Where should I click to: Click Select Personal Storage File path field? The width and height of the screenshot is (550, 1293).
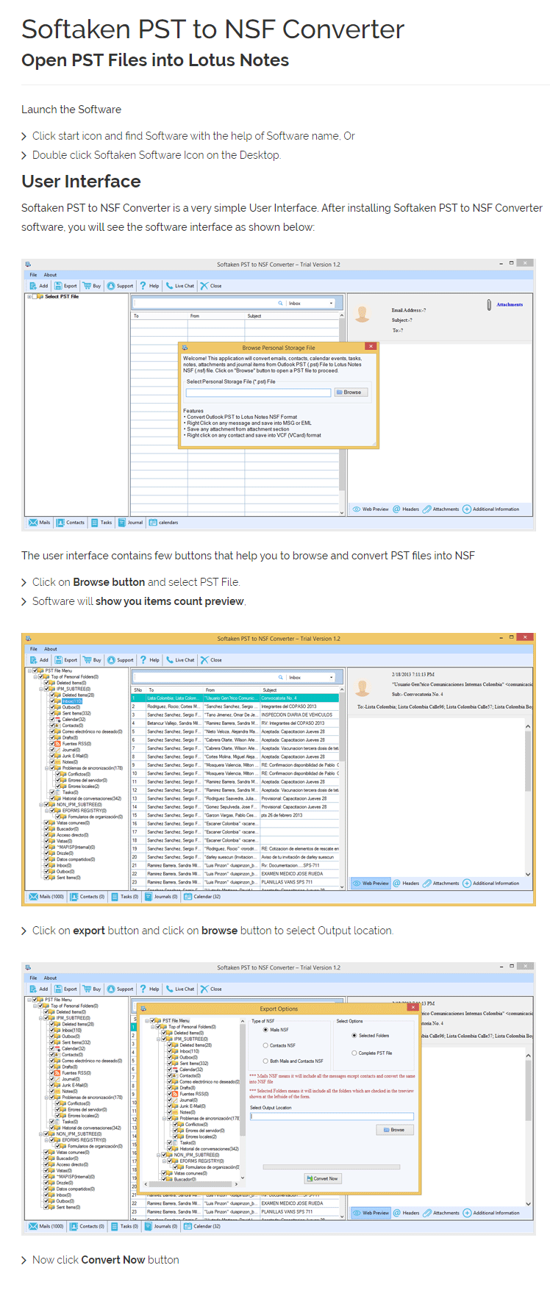click(x=258, y=393)
